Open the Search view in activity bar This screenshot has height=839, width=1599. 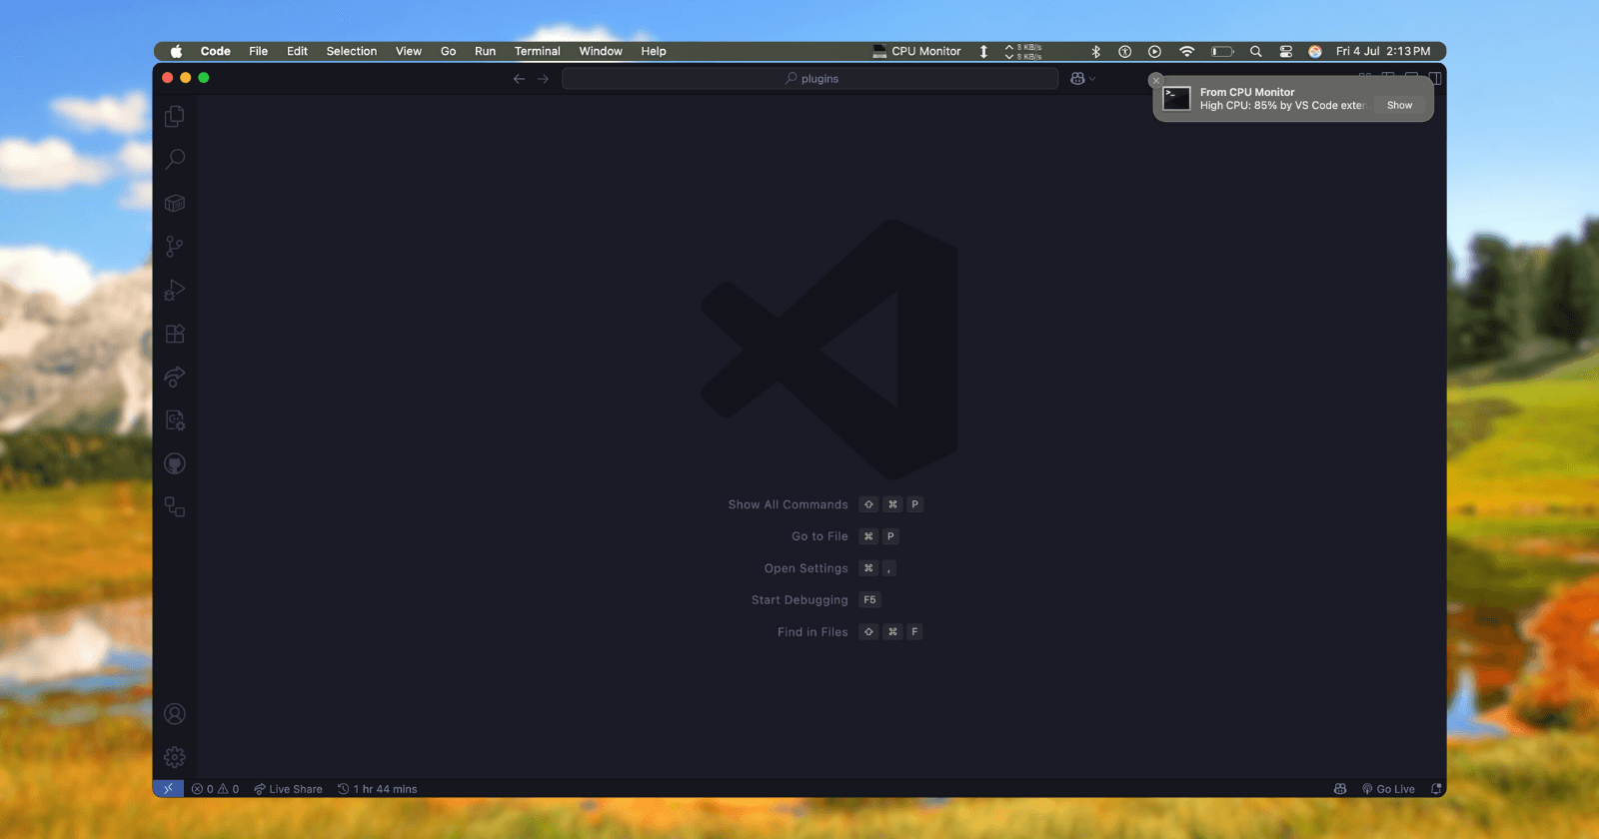tap(175, 160)
